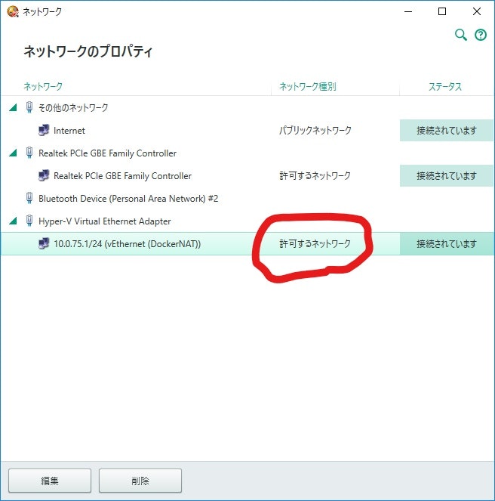Open help via the question mark icon
The width and height of the screenshot is (495, 501).
[x=481, y=35]
